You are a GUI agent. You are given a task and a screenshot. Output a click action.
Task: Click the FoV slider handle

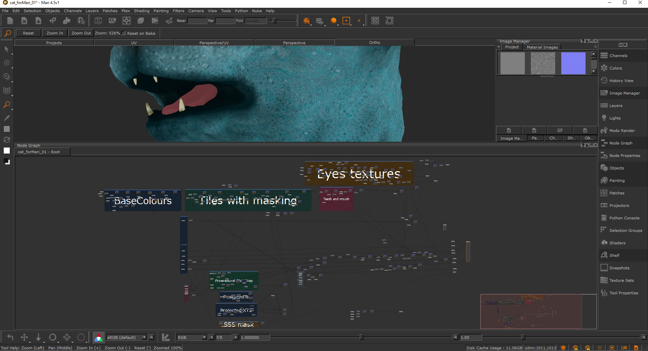[274, 21]
